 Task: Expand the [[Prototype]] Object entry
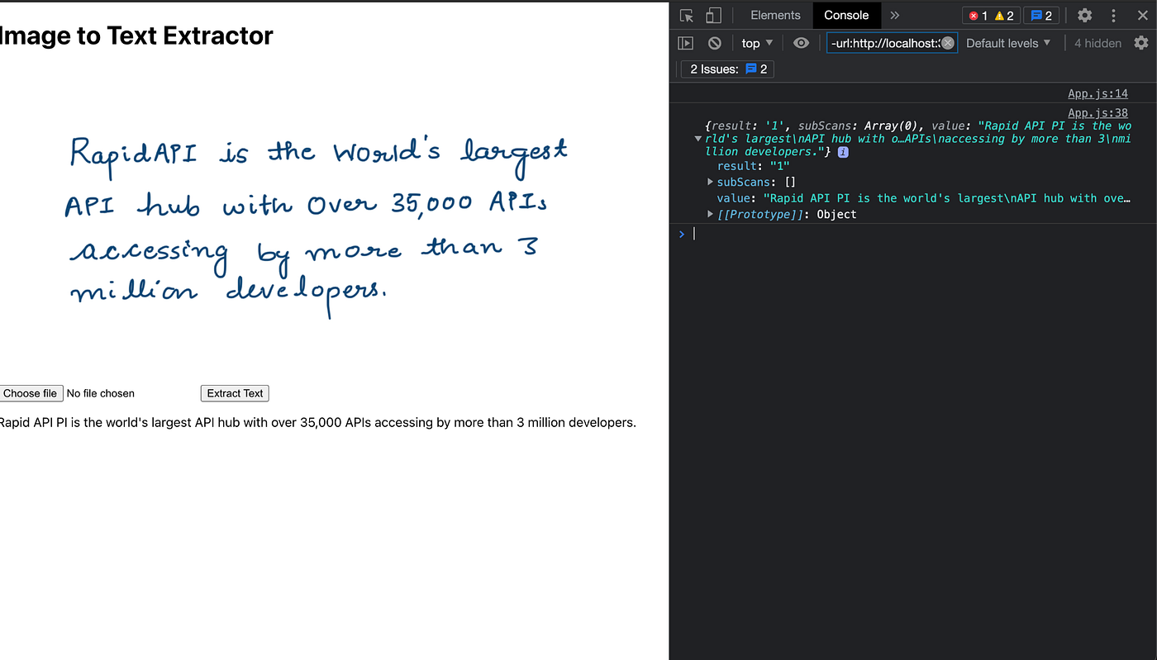tap(710, 214)
